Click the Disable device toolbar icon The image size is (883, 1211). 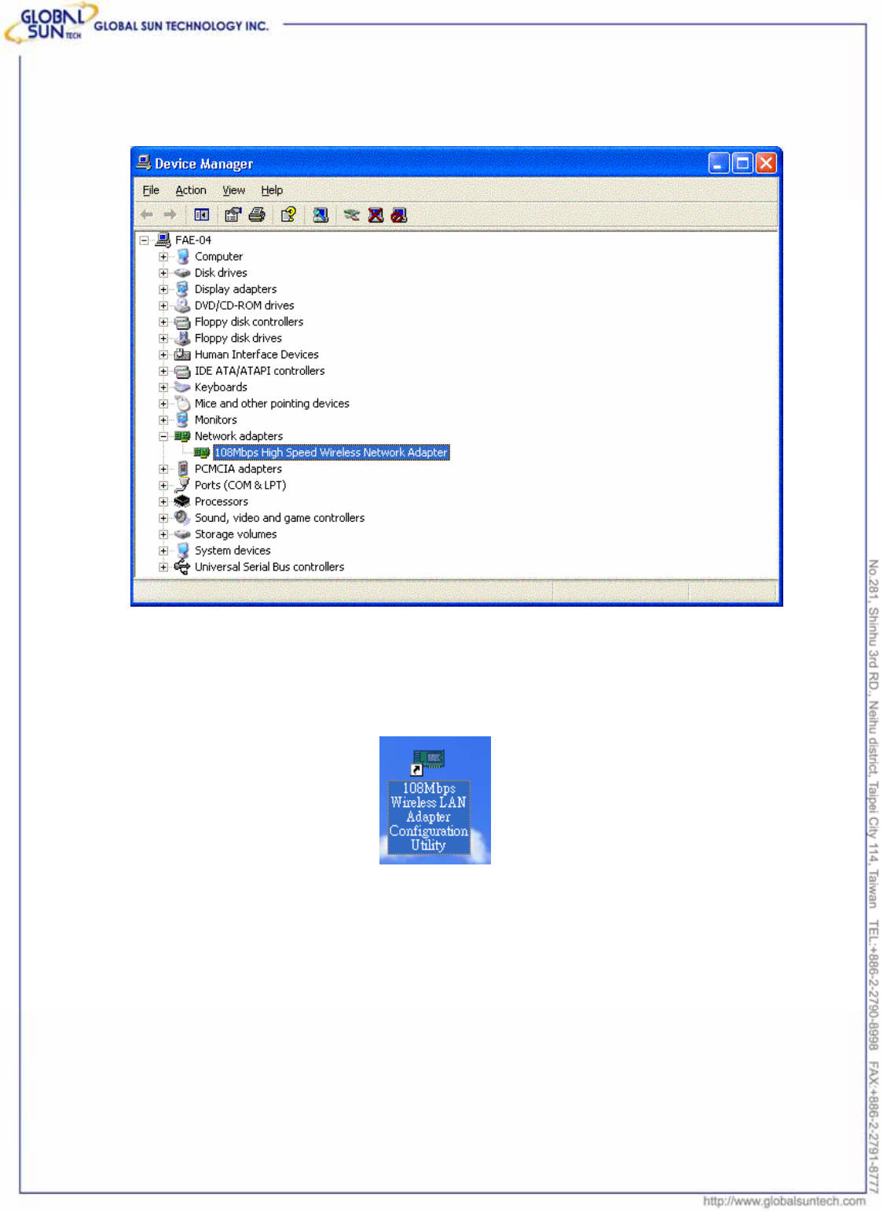[x=399, y=215]
